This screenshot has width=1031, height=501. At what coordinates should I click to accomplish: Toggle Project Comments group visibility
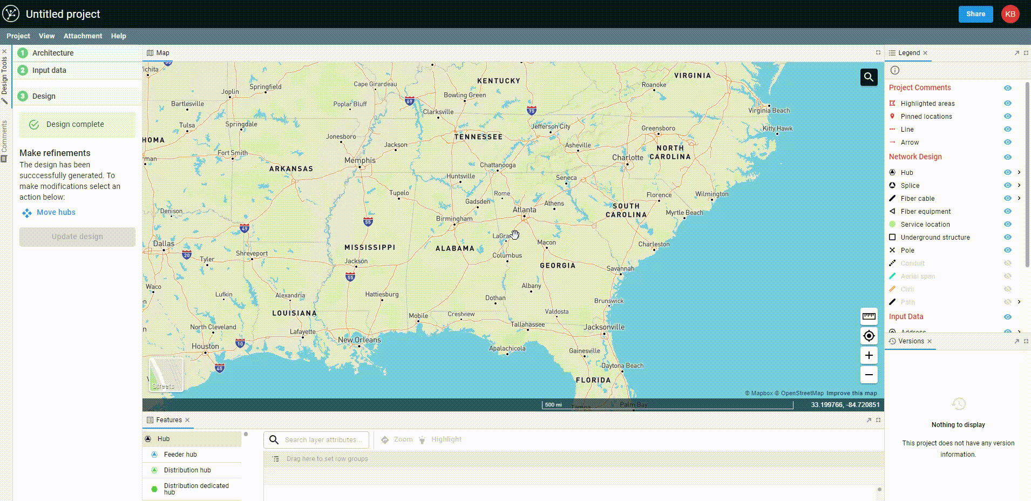click(x=1007, y=88)
